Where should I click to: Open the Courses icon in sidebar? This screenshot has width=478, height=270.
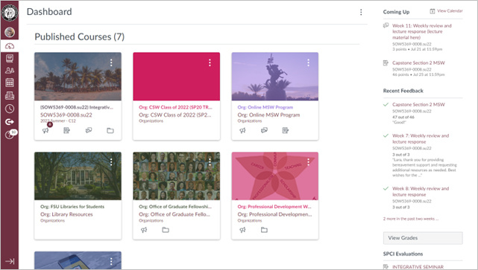[10, 58]
